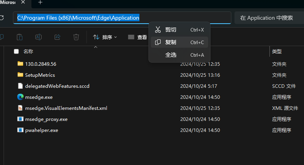
Task: Sort by the 类型 column header
Action: (x=277, y=51)
